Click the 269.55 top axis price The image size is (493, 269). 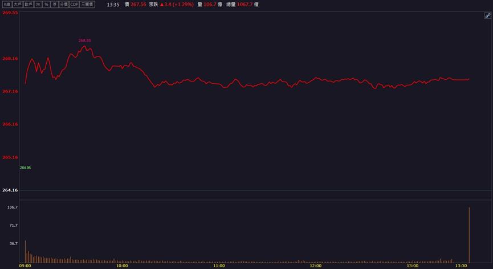coord(10,13)
